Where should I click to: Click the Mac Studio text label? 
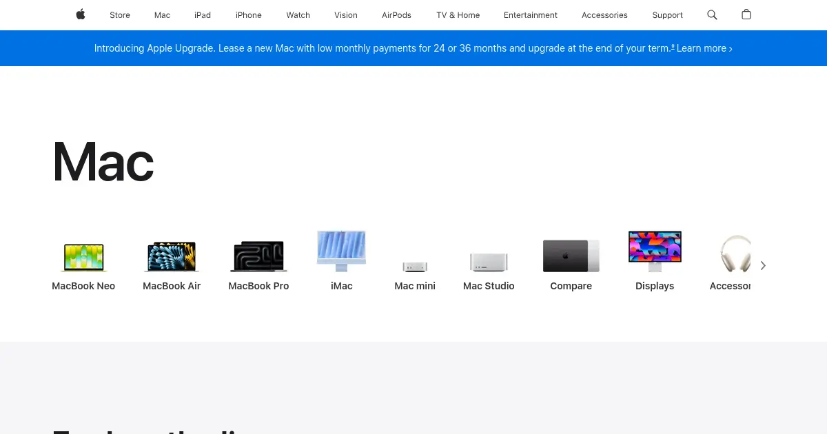click(x=489, y=286)
